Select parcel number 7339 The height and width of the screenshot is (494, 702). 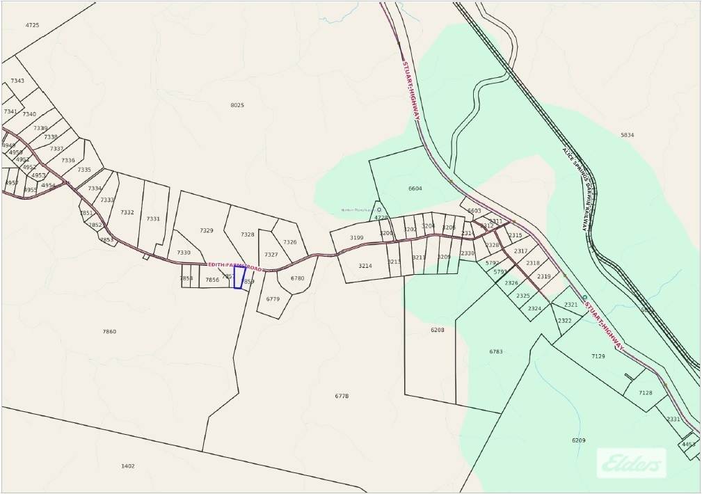(40, 128)
